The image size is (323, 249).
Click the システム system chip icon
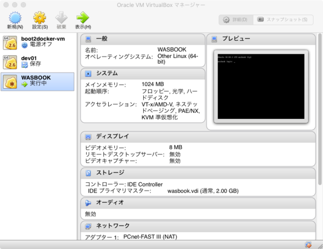pos(88,74)
